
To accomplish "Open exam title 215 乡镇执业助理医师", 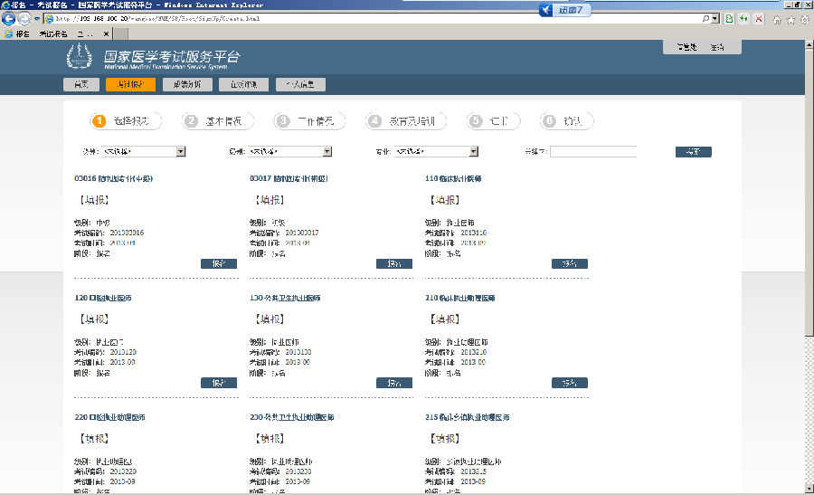I will coord(468,417).
